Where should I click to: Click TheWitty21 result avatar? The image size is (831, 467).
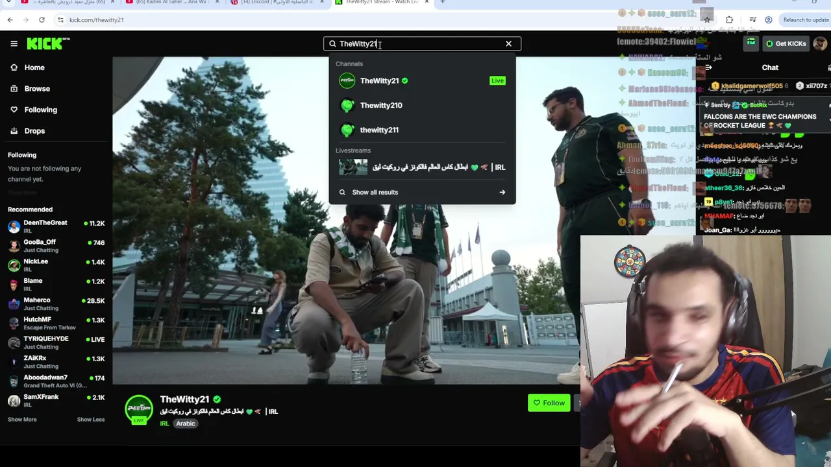[347, 80]
